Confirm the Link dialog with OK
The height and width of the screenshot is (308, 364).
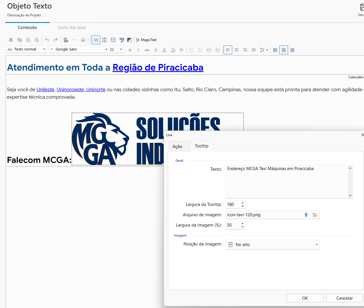pyautogui.click(x=305, y=298)
